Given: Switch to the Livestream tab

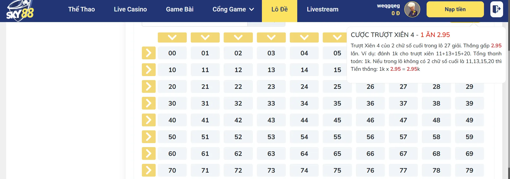Looking at the screenshot, I should tap(322, 9).
